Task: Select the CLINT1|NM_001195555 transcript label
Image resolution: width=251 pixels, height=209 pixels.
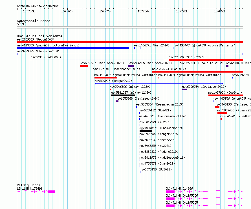Action: tap(182, 203)
